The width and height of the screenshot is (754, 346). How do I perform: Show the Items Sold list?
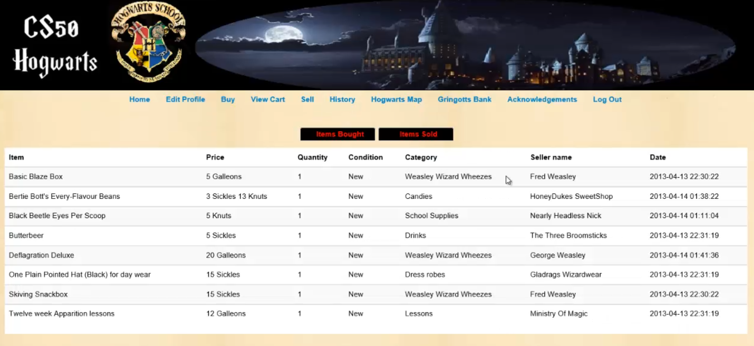pos(416,134)
